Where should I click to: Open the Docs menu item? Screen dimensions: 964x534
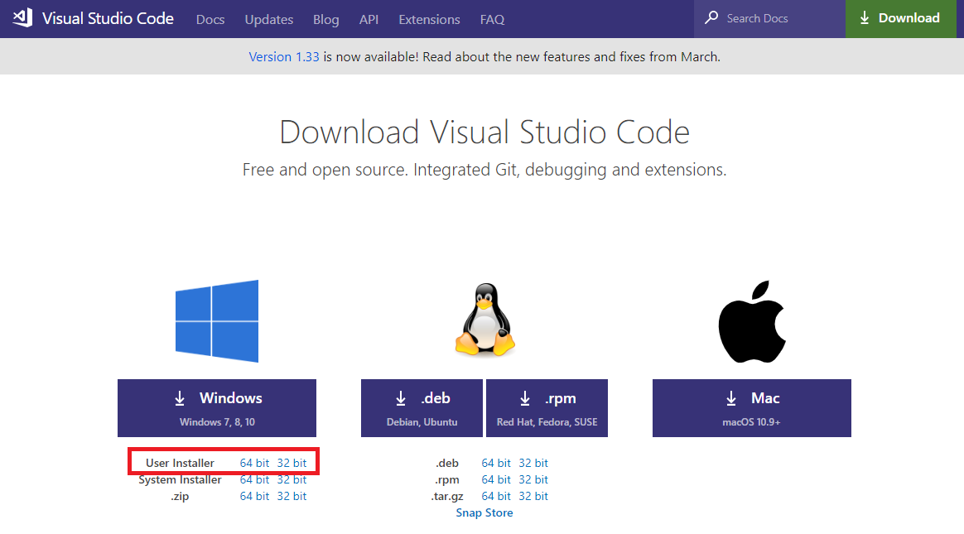210,20
